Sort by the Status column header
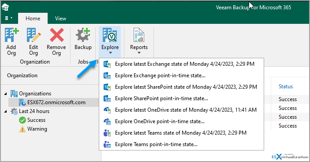This screenshot has width=310, height=162. coord(286,87)
